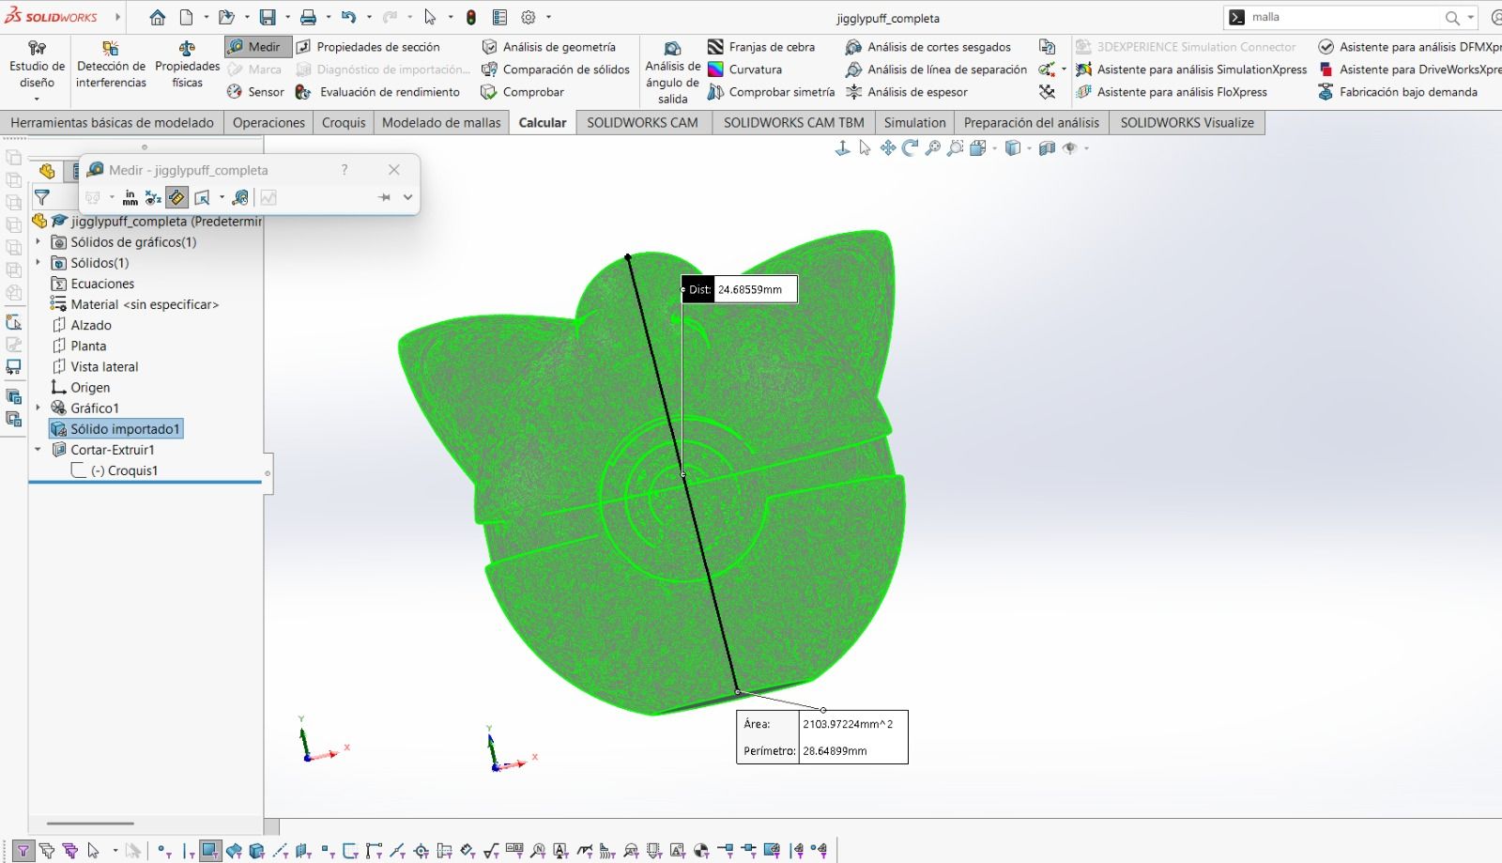Viewport: 1502px width, 863px height.
Task: Click the Comprobar tool
Action: [523, 92]
